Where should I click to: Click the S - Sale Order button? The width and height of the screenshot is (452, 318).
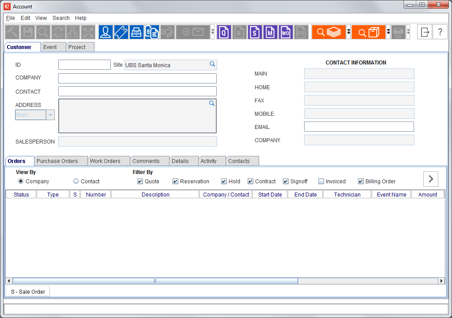[x=28, y=291]
